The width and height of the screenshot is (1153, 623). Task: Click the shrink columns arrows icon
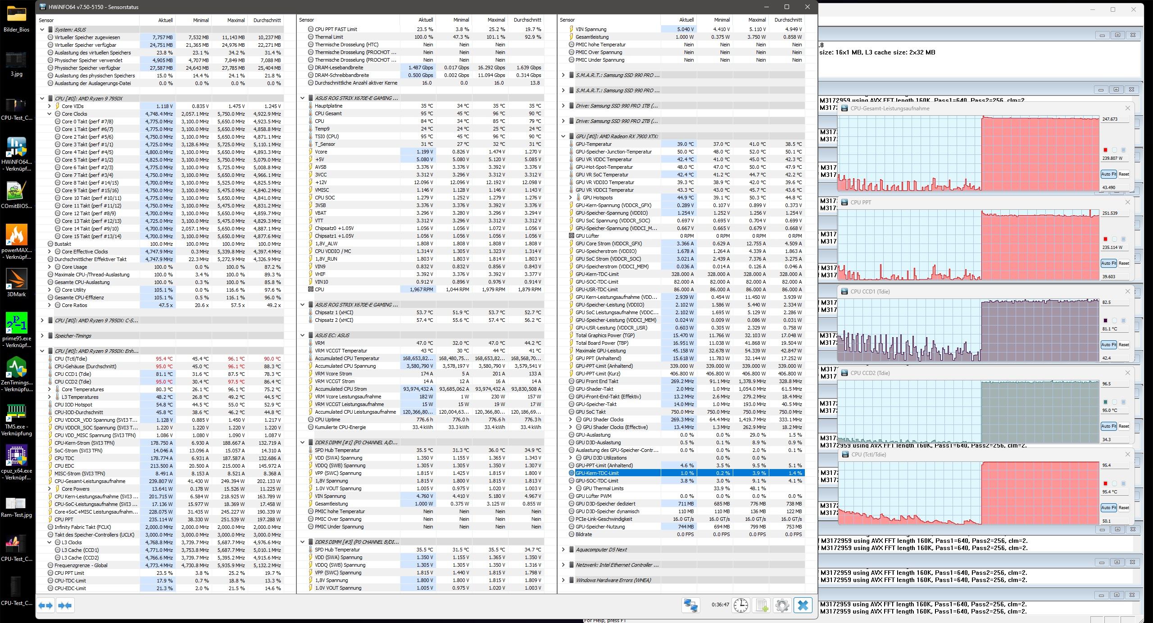(x=65, y=605)
